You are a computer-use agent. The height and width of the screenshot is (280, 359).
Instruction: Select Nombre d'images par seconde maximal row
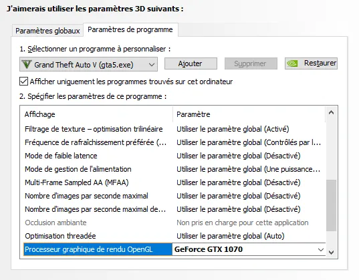point(174,196)
